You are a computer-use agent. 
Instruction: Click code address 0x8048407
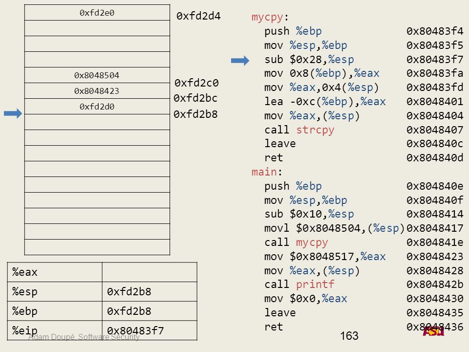tap(435, 130)
